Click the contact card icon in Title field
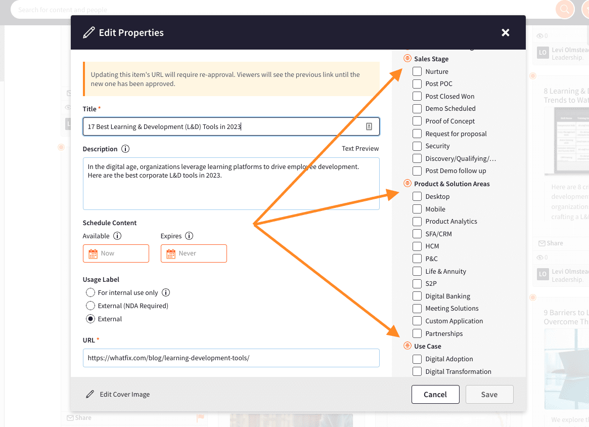 pyautogui.click(x=369, y=126)
